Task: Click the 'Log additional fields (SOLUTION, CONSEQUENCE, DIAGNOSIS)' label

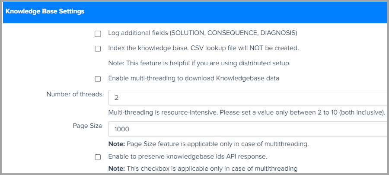Action: tap(202, 33)
